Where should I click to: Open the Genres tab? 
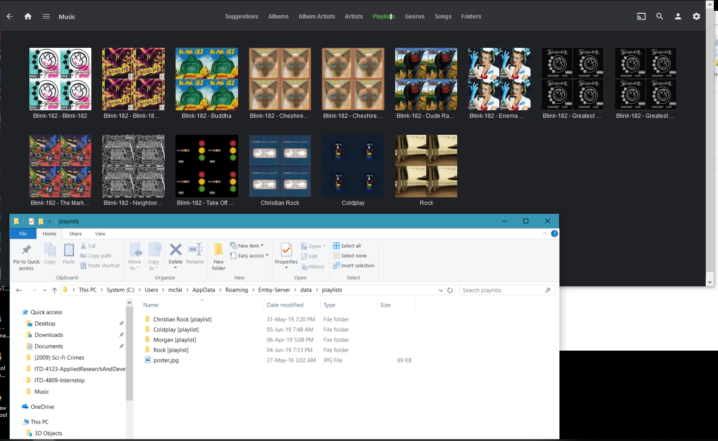click(415, 17)
